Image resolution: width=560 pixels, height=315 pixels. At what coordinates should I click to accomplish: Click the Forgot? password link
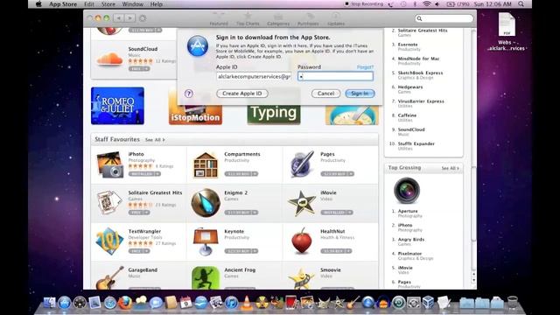365,67
